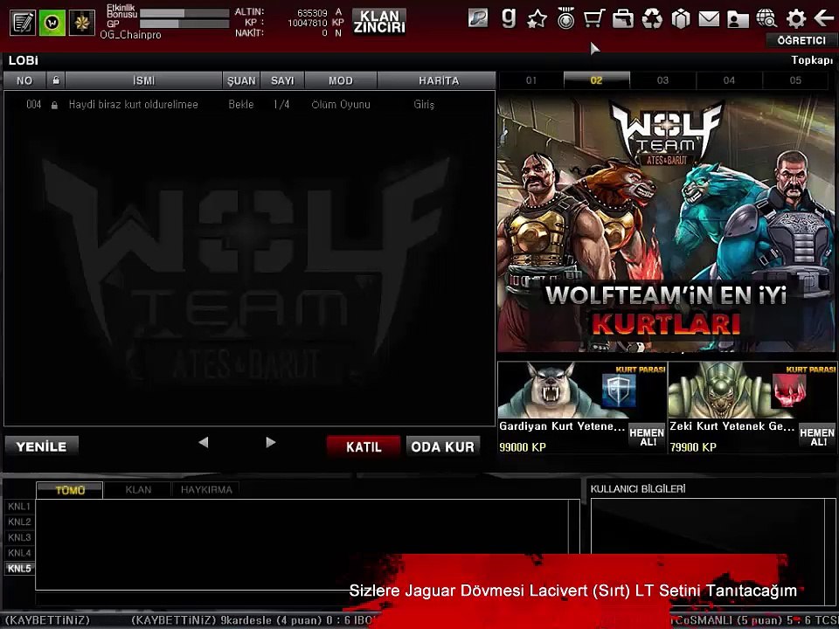Viewport: 839px width, 629px height.
Task: Sort rooms by HARİTA column header
Action: coord(439,80)
